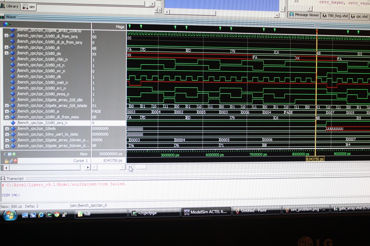Image resolution: width=370 pixels, height=246 pixels.
Task: Click the Wave window dropdown icon
Action: pos(6,24)
